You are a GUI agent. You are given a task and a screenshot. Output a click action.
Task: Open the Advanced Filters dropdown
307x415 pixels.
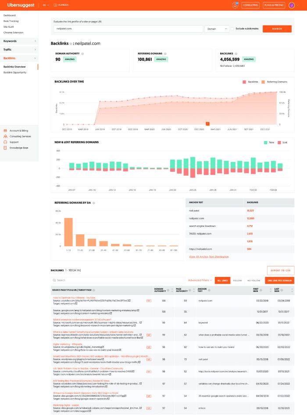200,280
